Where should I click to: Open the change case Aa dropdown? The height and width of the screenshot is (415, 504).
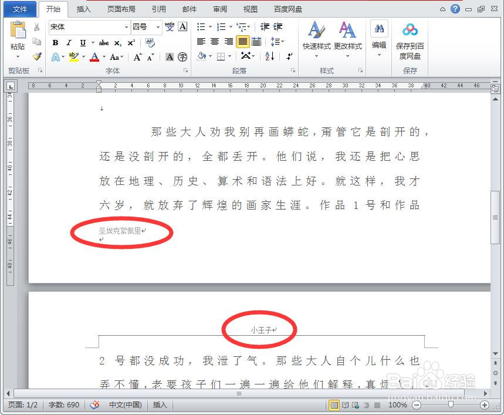click(x=116, y=57)
